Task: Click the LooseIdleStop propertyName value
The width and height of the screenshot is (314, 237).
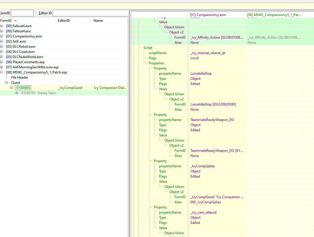Action: [201, 73]
